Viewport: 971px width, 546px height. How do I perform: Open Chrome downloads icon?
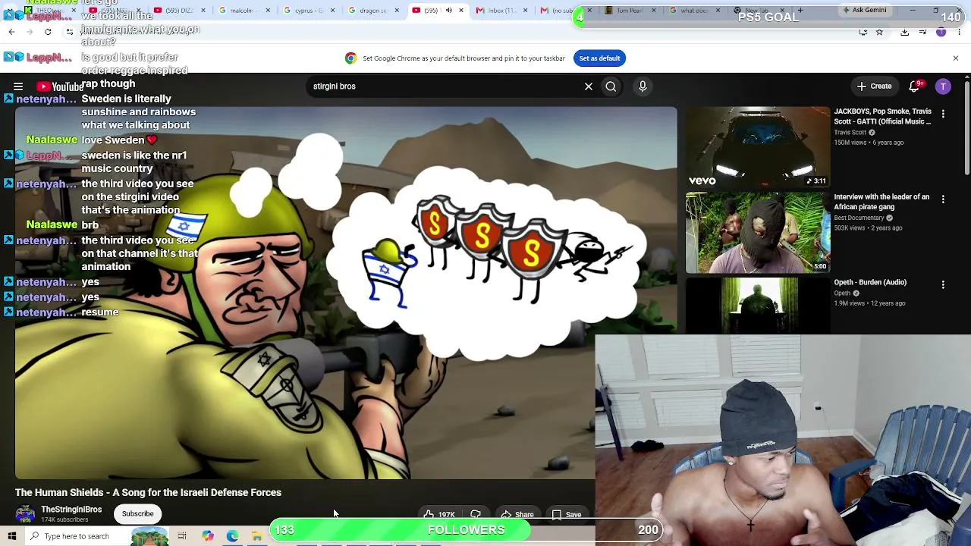click(905, 32)
